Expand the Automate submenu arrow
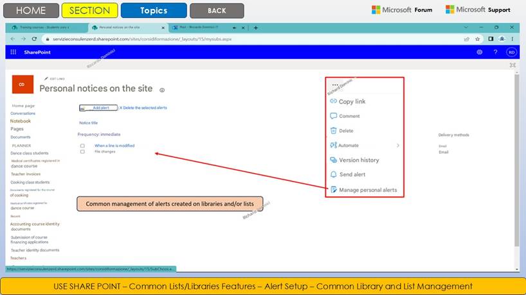 pos(398,145)
